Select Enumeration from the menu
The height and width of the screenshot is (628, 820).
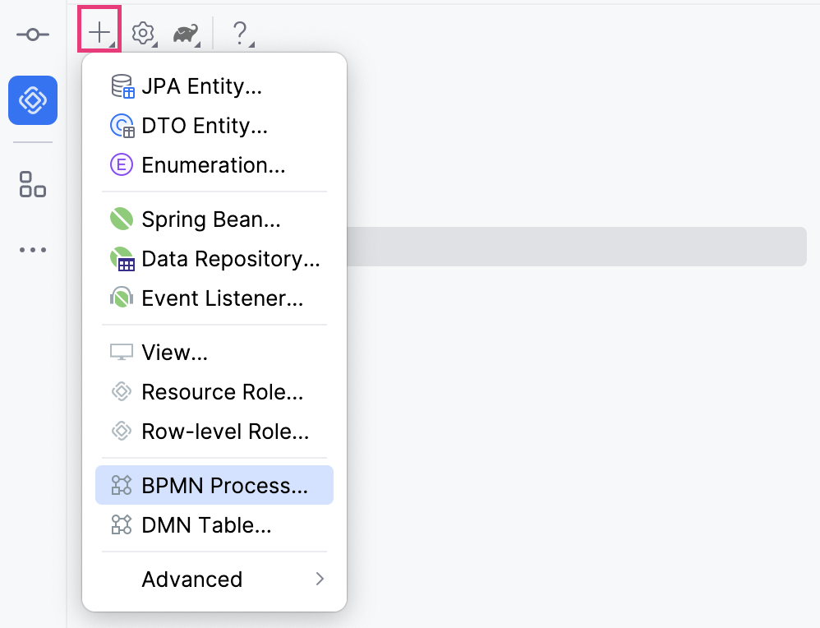213,165
